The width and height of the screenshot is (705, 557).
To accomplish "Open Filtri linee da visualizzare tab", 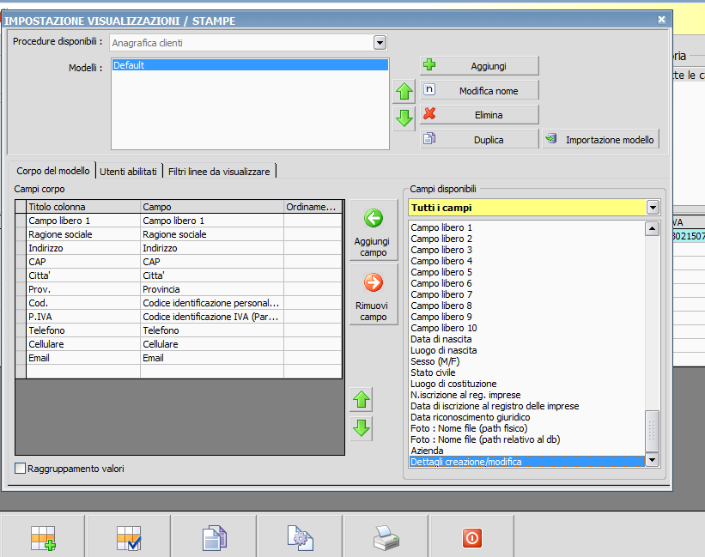I will point(219,172).
